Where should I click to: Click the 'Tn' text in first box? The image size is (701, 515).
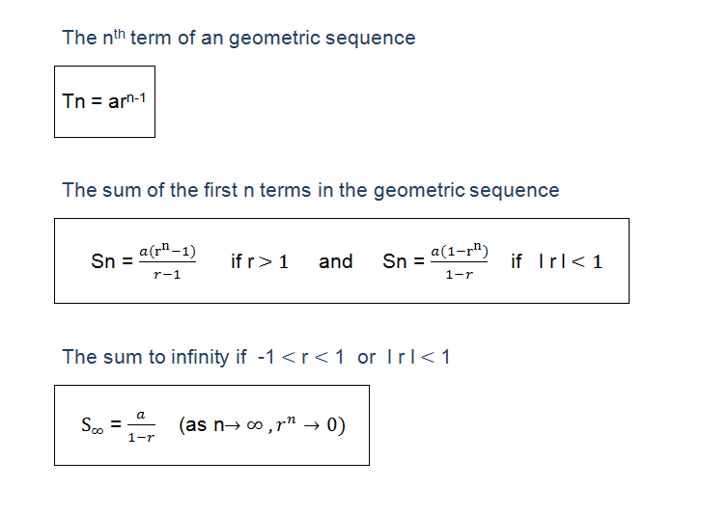73,101
